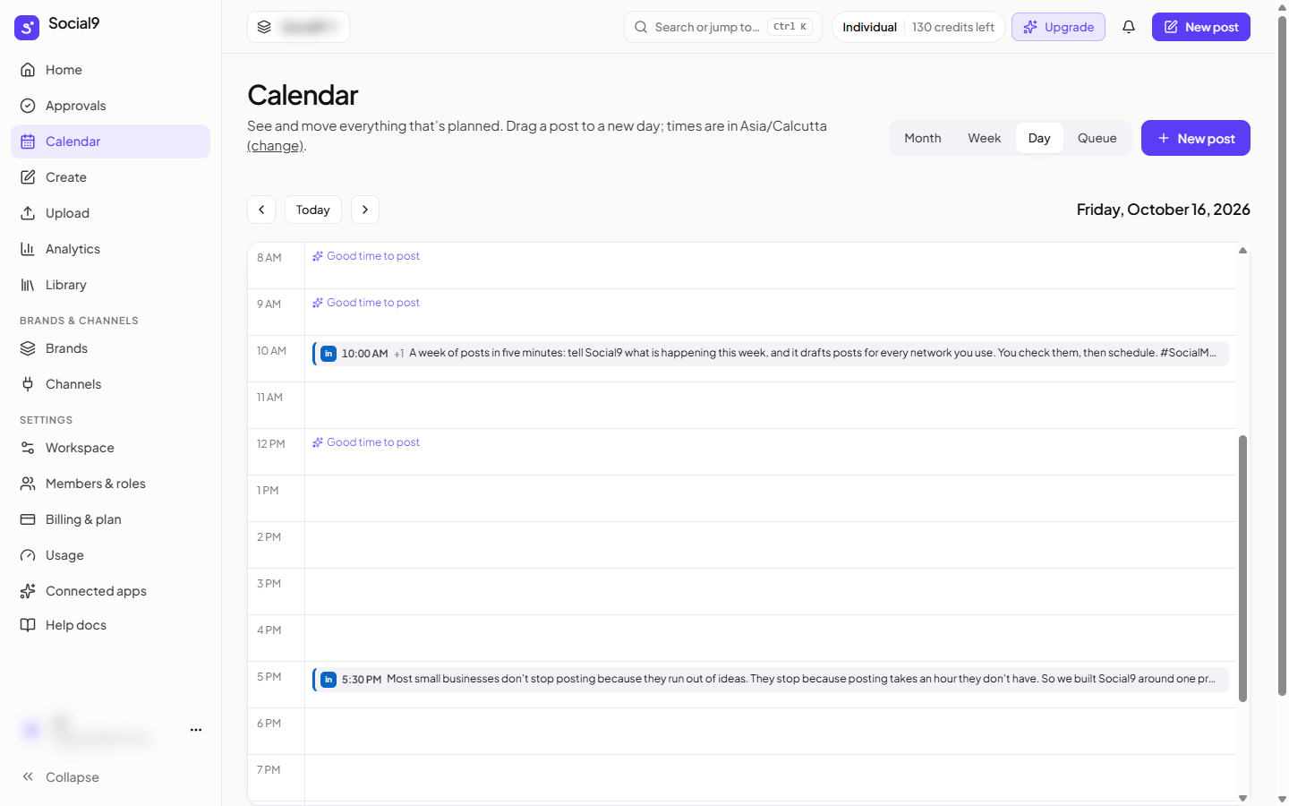Image resolution: width=1289 pixels, height=806 pixels.
Task: Open the 5:30 PM LinkedIn post
Action: click(771, 679)
